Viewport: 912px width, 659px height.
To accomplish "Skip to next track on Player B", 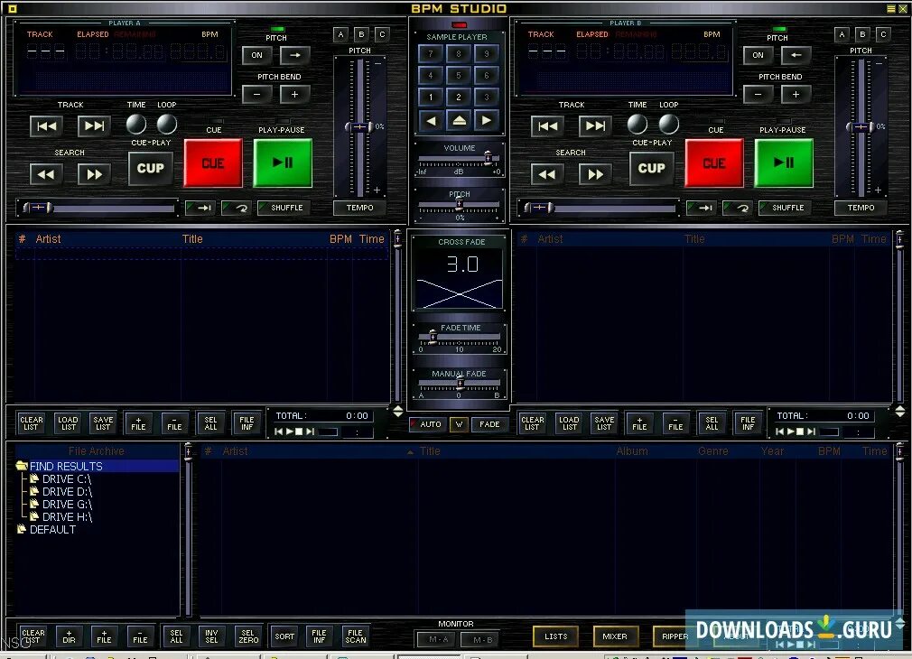I will tap(595, 126).
